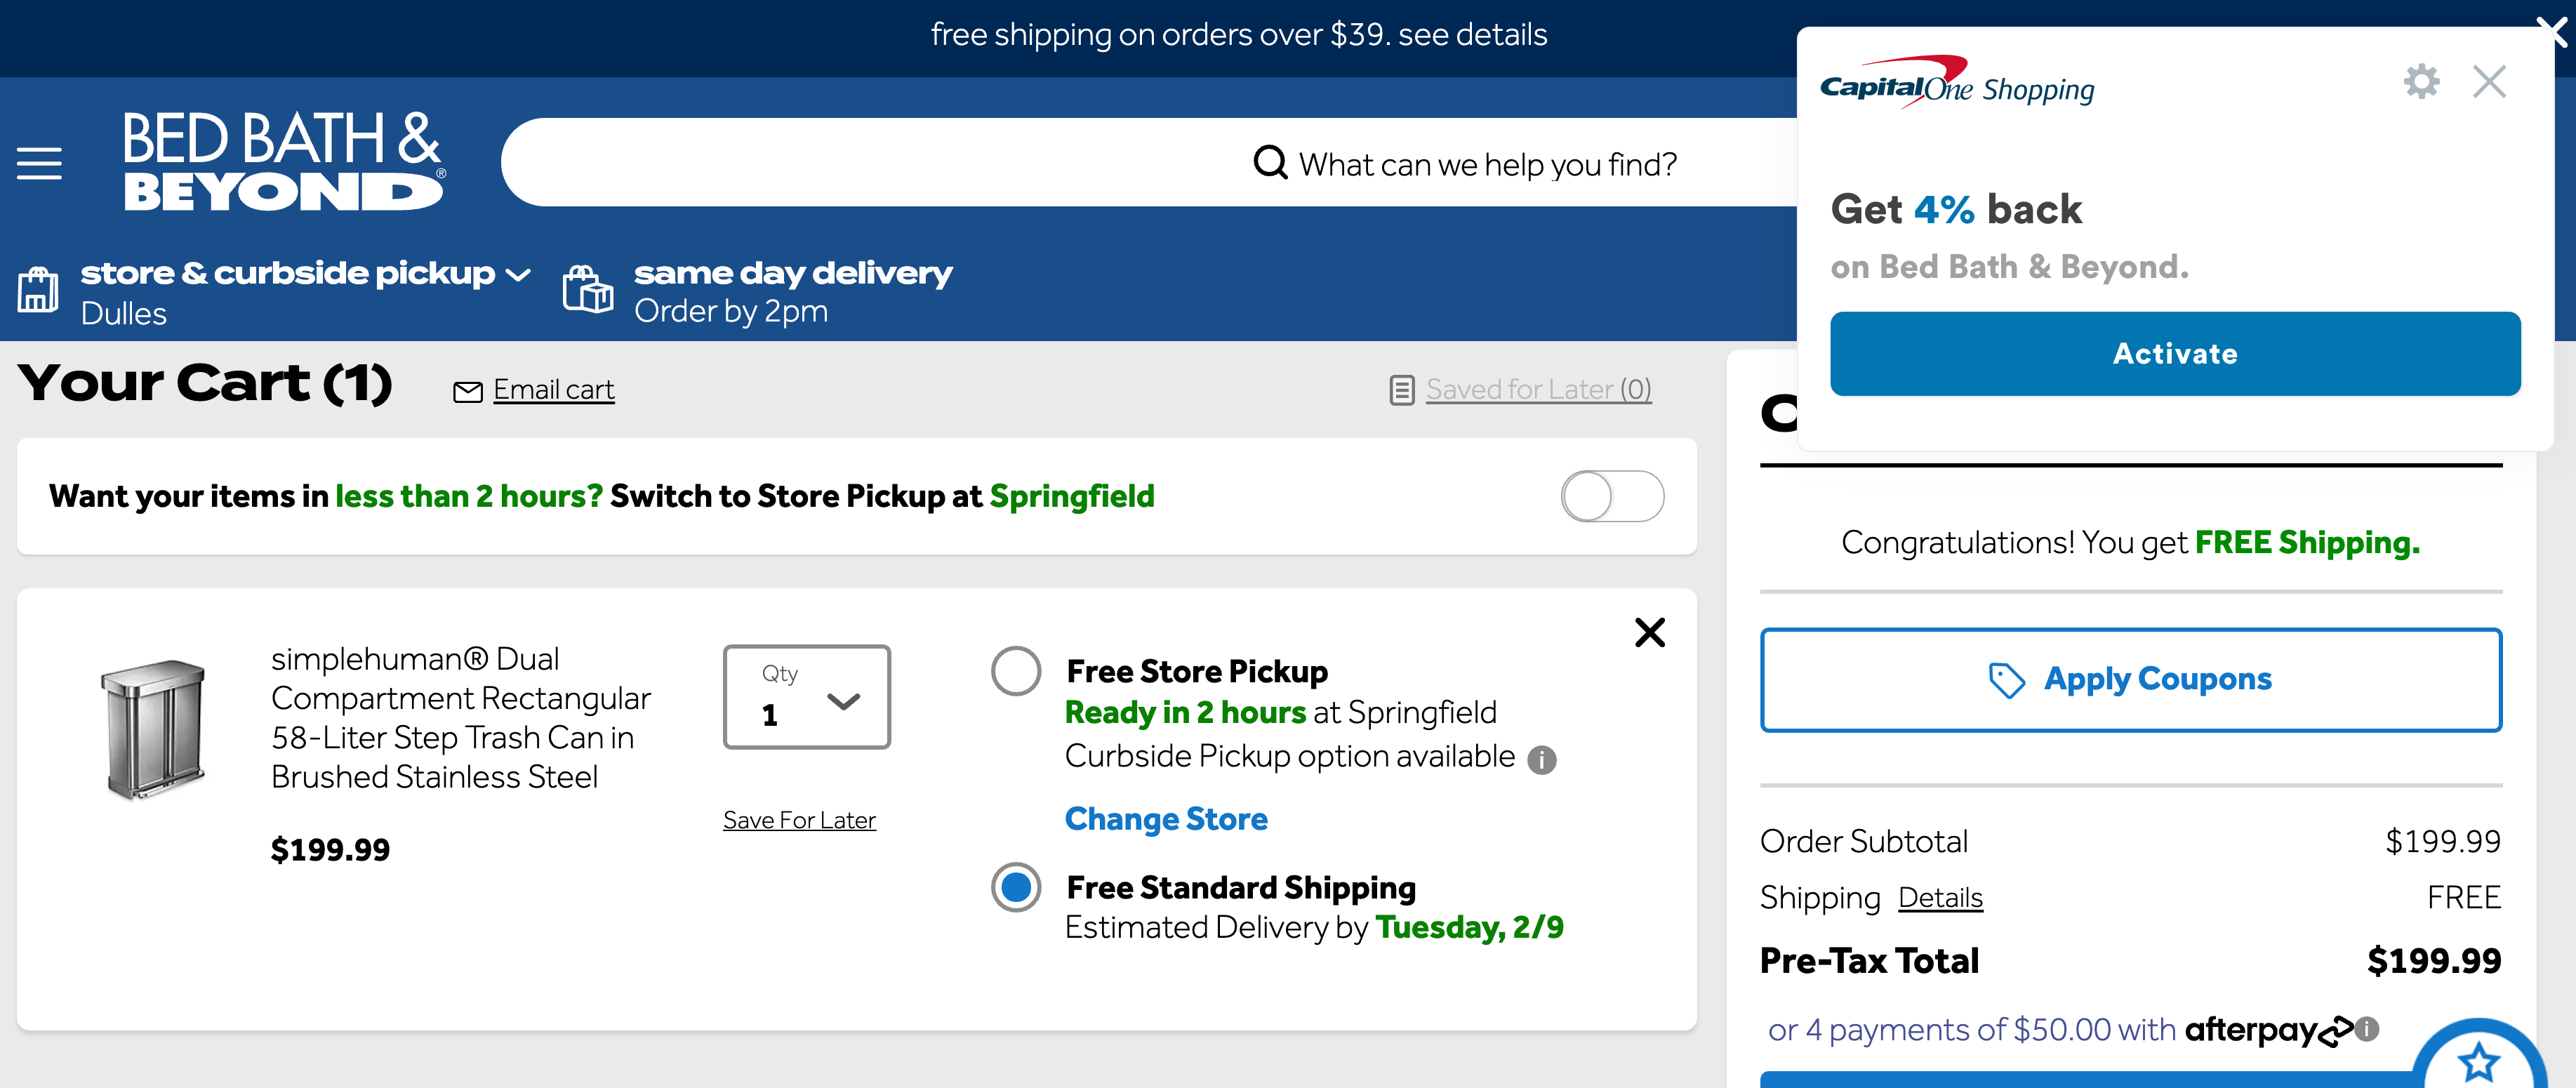This screenshot has height=1088, width=2576.
Task: Activate 4% back offer
Action: (2175, 354)
